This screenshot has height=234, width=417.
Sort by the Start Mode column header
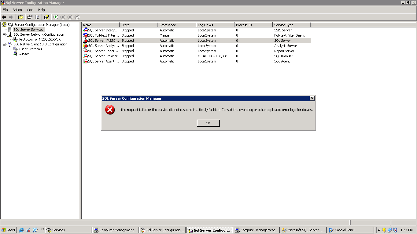tap(177, 25)
